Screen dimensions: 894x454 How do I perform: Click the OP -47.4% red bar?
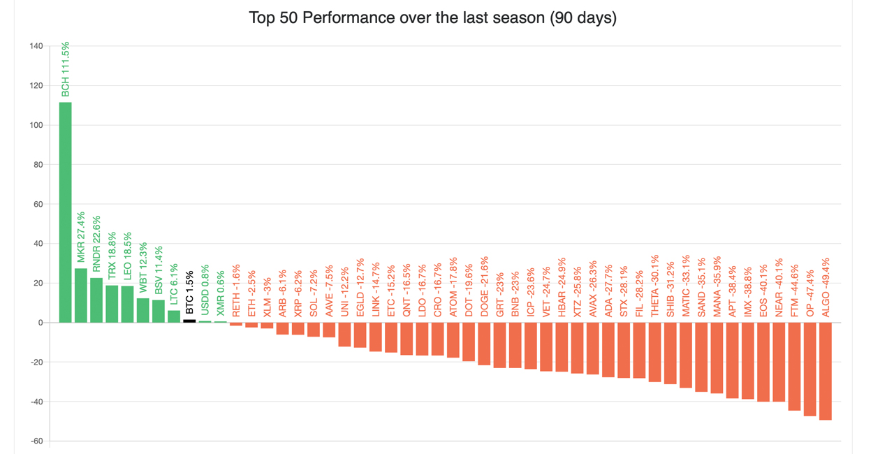click(x=810, y=369)
